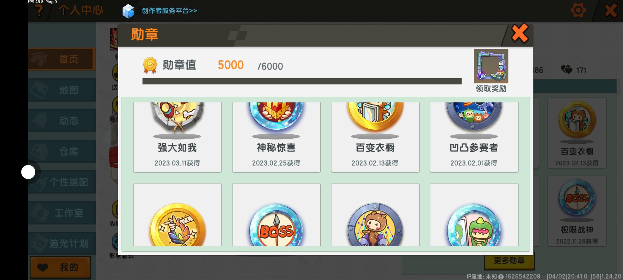Open the gold flower medal card
Viewport: 623px width, 280px height.
pyautogui.click(x=178, y=215)
